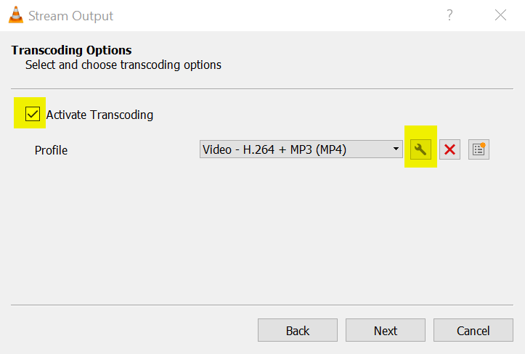Click the question mark help button

click(x=450, y=15)
